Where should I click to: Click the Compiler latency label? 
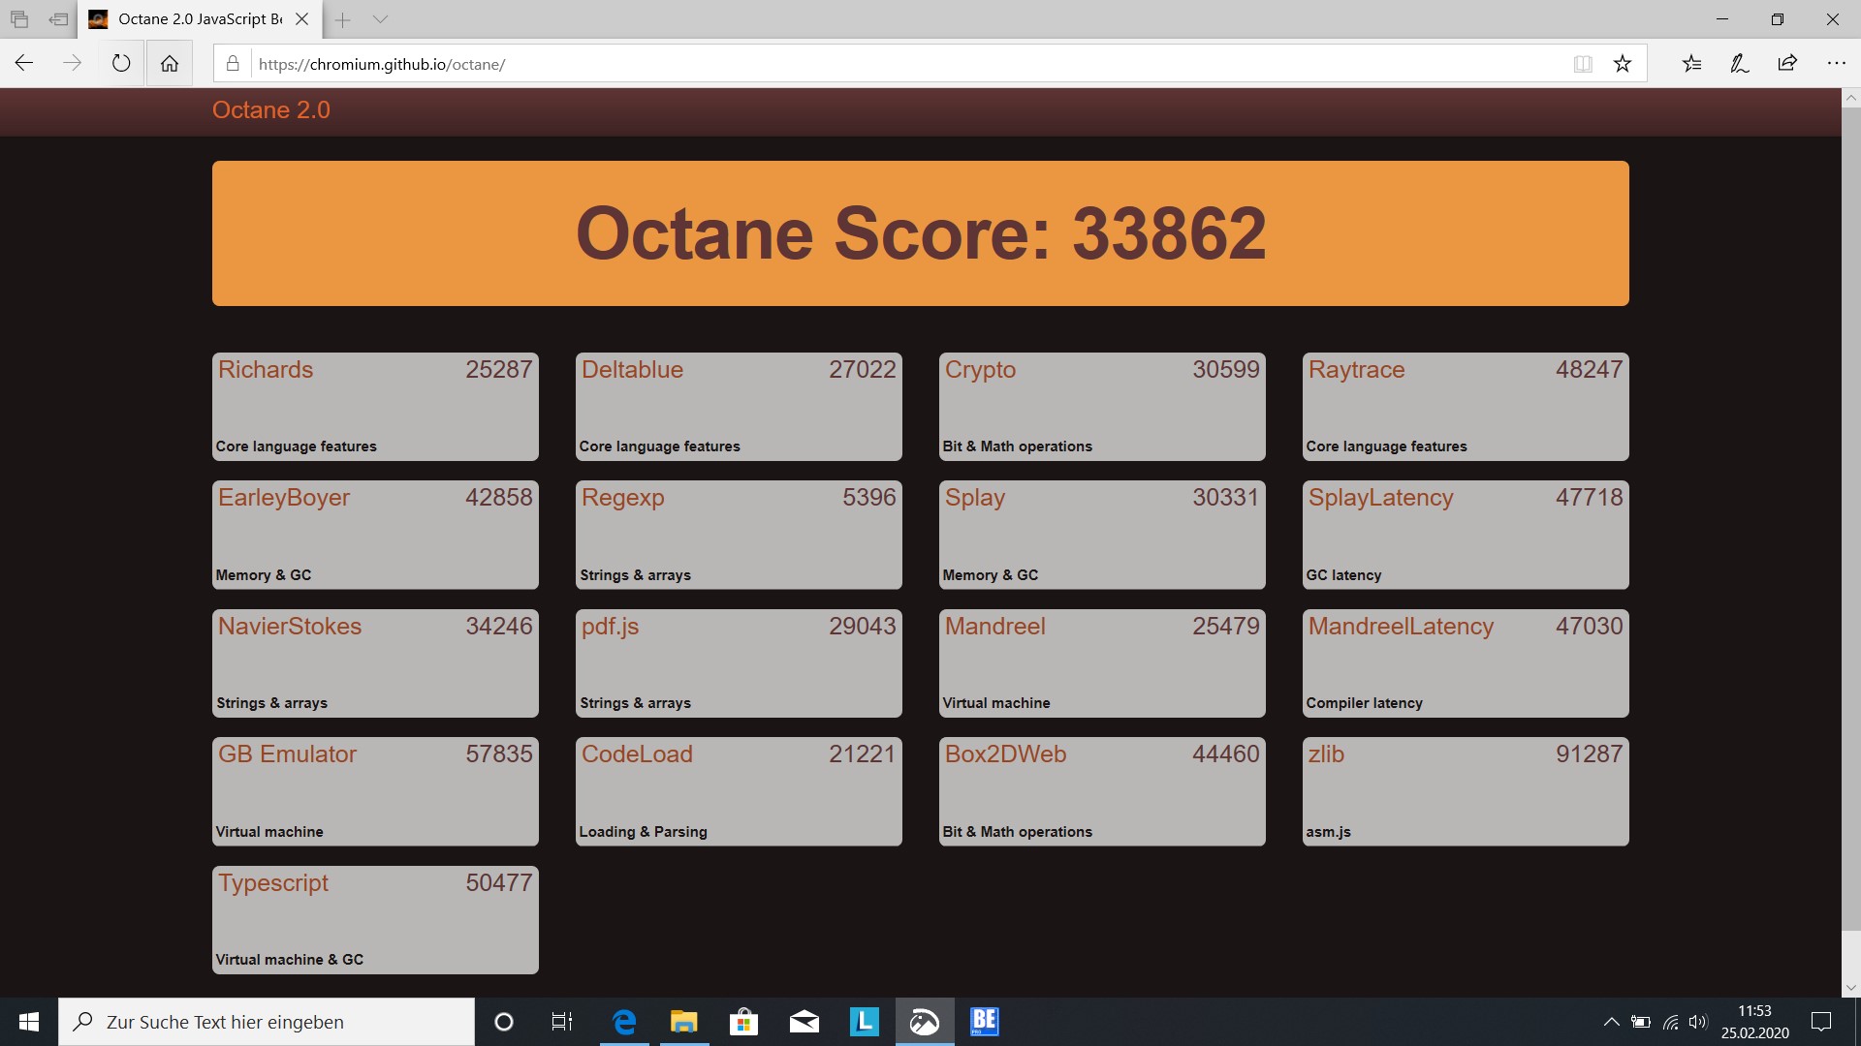[1365, 703]
